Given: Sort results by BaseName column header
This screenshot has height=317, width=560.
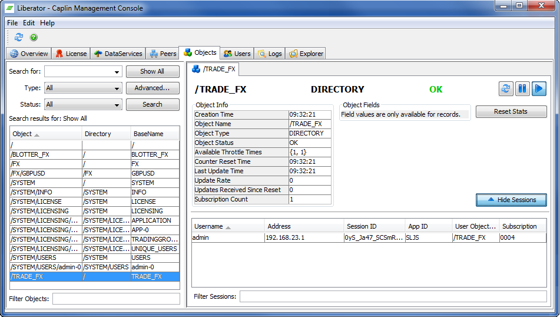Looking at the screenshot, I should tap(155, 134).
